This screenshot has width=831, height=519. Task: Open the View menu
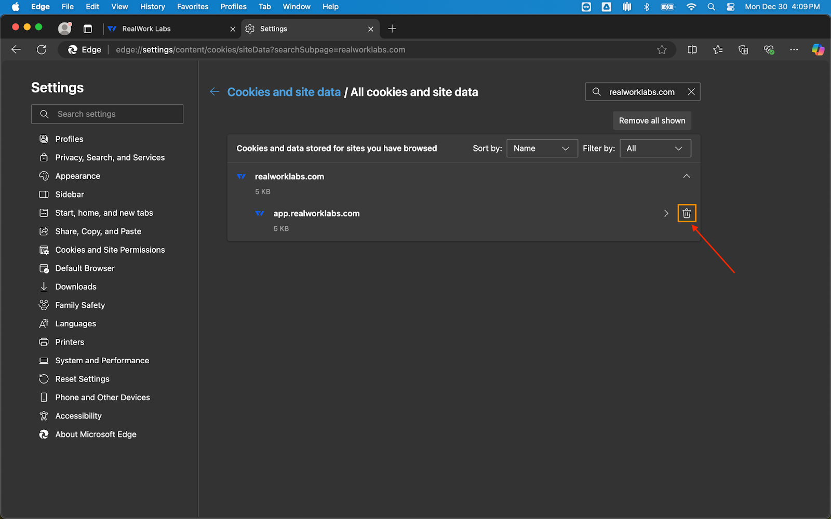click(119, 7)
